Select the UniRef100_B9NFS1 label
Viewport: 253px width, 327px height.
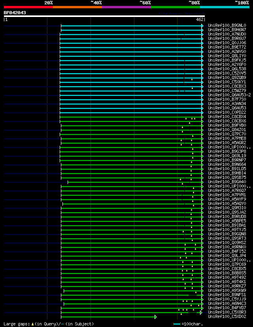[x=227, y=295]
